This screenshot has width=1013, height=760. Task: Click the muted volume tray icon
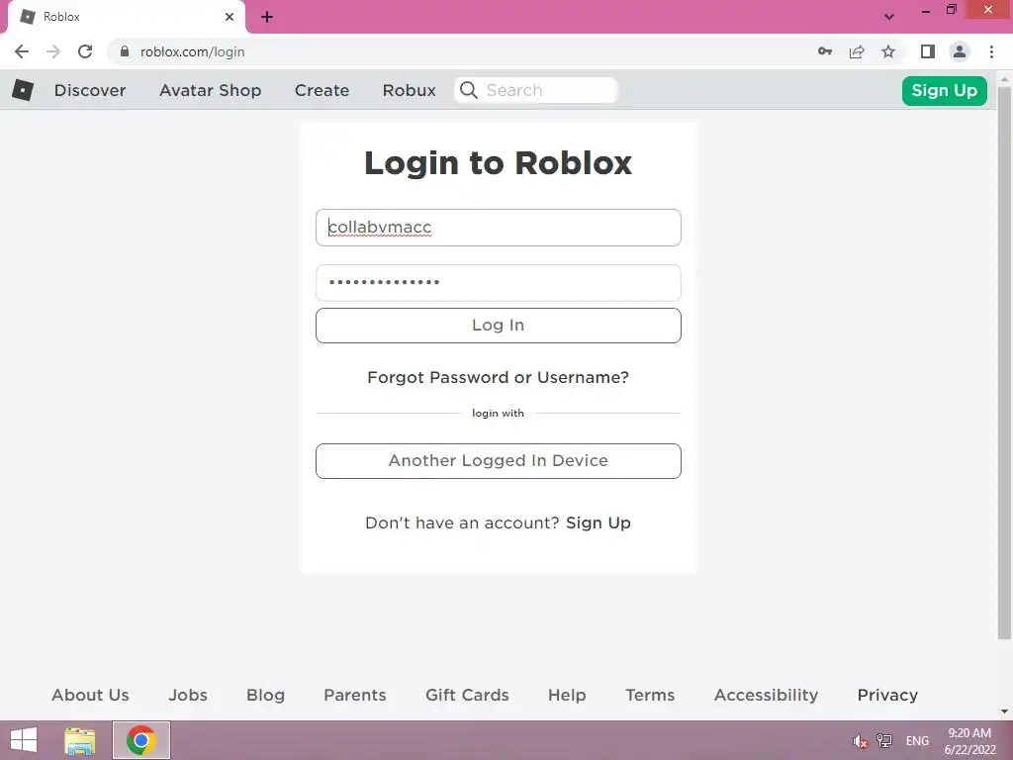click(860, 741)
